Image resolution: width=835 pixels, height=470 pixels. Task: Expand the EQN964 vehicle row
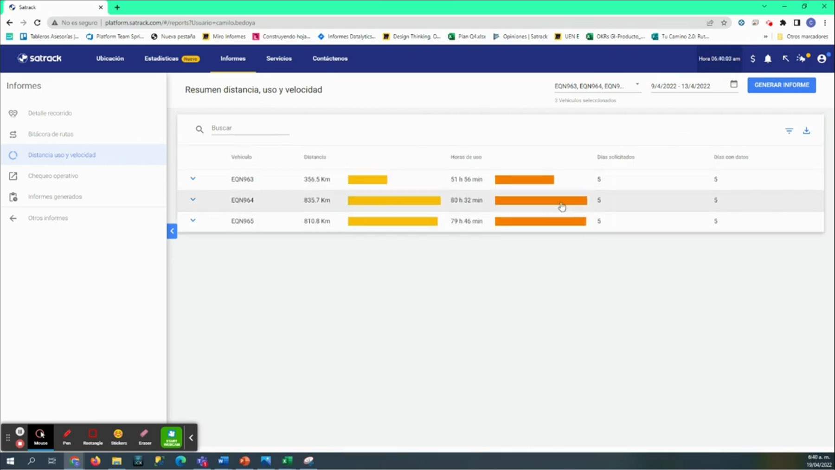tap(193, 200)
